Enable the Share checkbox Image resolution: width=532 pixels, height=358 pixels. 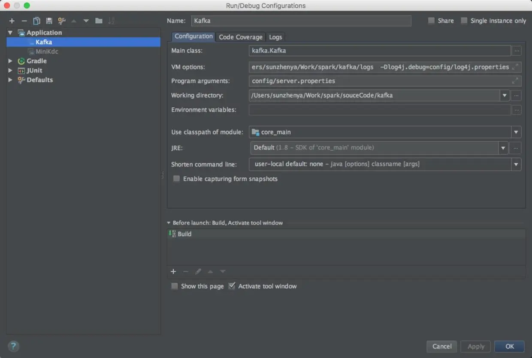pyautogui.click(x=431, y=21)
